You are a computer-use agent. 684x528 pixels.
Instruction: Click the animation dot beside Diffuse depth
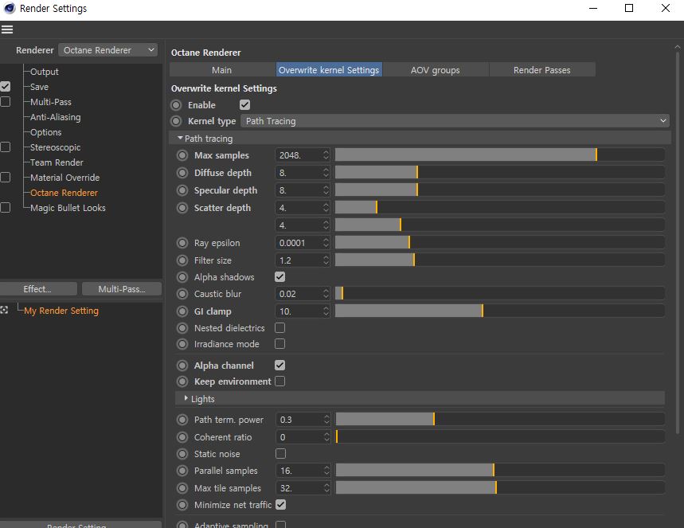point(182,173)
